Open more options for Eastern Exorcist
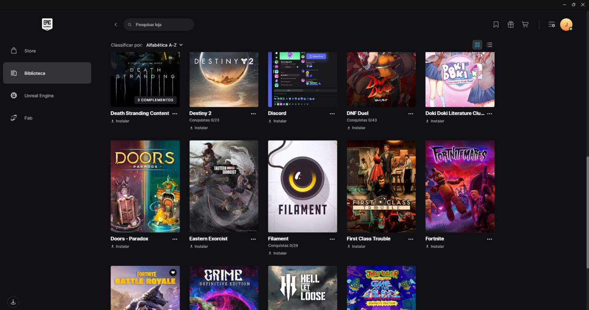This screenshot has height=310, width=589. click(x=253, y=239)
